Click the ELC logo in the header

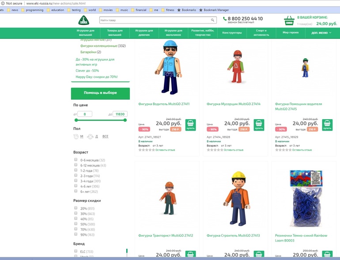tap(84, 20)
